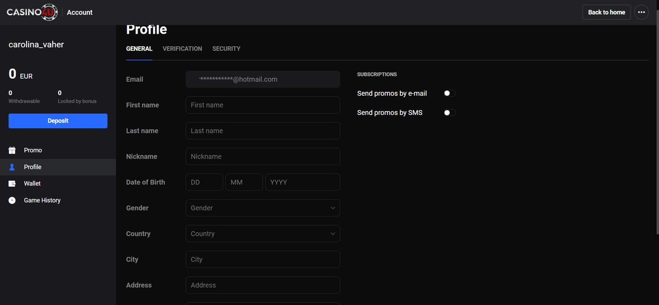This screenshot has width=659, height=305.
Task: Click the YYYY birth year field
Action: [302, 182]
